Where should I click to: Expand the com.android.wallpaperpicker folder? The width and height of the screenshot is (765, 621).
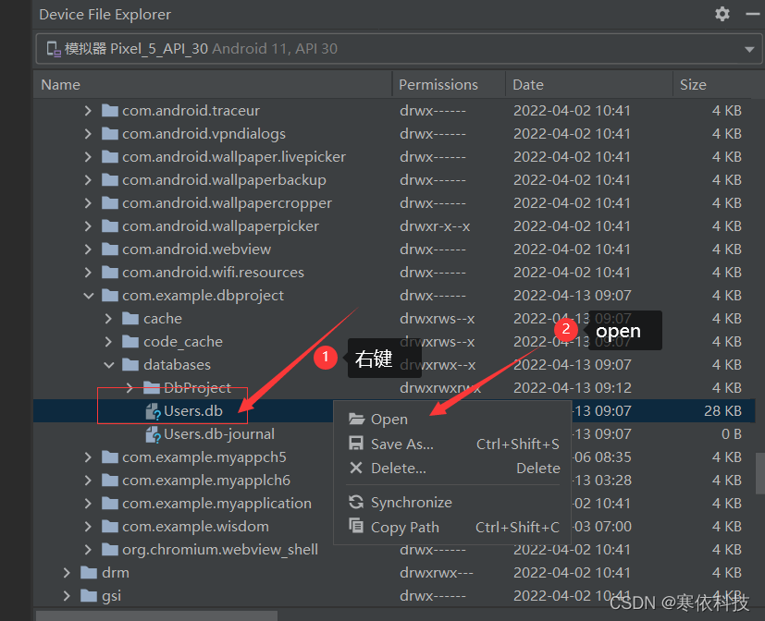click(88, 226)
